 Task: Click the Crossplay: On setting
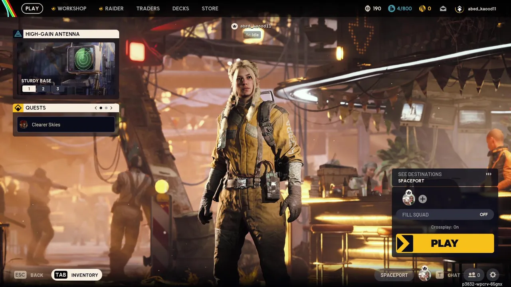point(445,227)
